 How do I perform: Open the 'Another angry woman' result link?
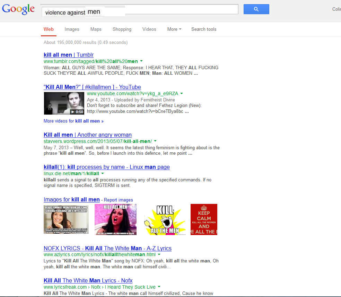87,135
